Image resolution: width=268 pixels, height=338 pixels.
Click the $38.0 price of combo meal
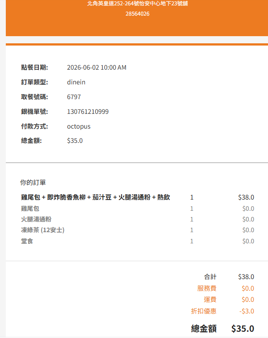tap(246, 197)
